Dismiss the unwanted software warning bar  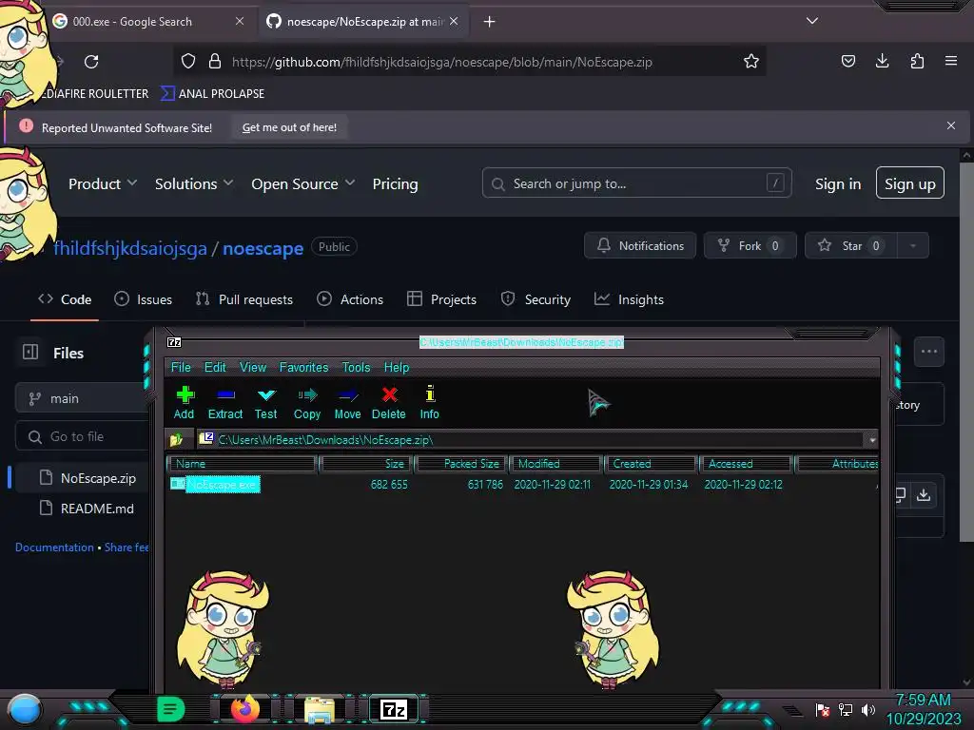tap(951, 125)
